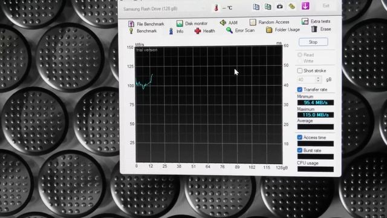Image resolution: width=387 pixels, height=218 pixels.
Task: Click the Exit button
Action: [326, 5]
